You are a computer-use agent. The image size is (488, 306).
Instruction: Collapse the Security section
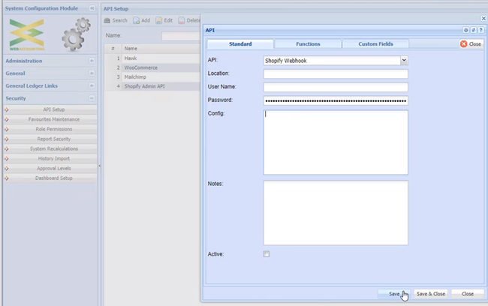pyautogui.click(x=92, y=98)
